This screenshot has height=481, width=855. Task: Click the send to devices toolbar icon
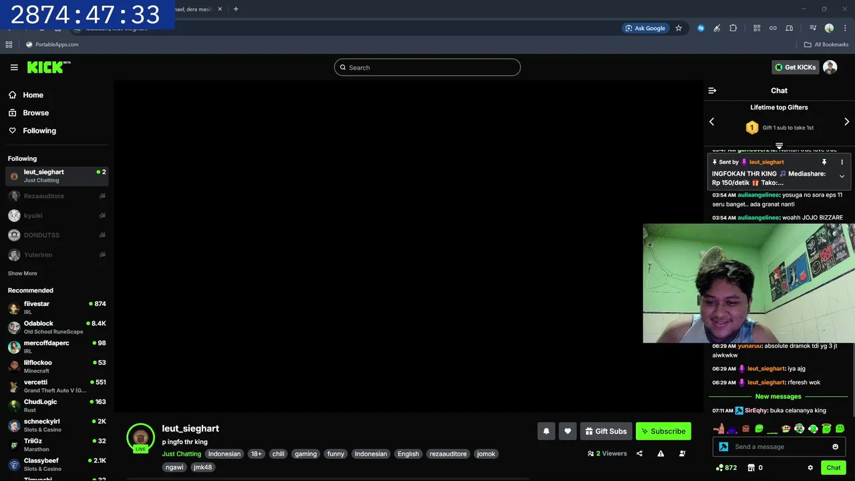click(789, 28)
